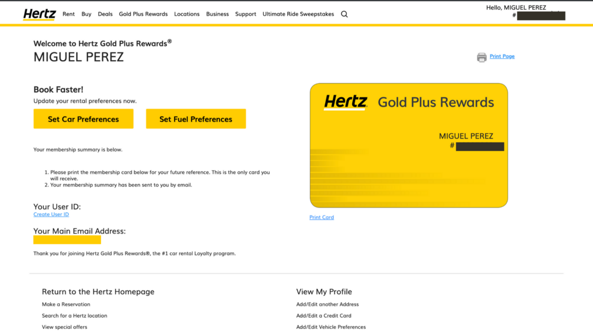Click 'Your membership summary is below.' text
This screenshot has height=333, width=593.
pos(77,150)
